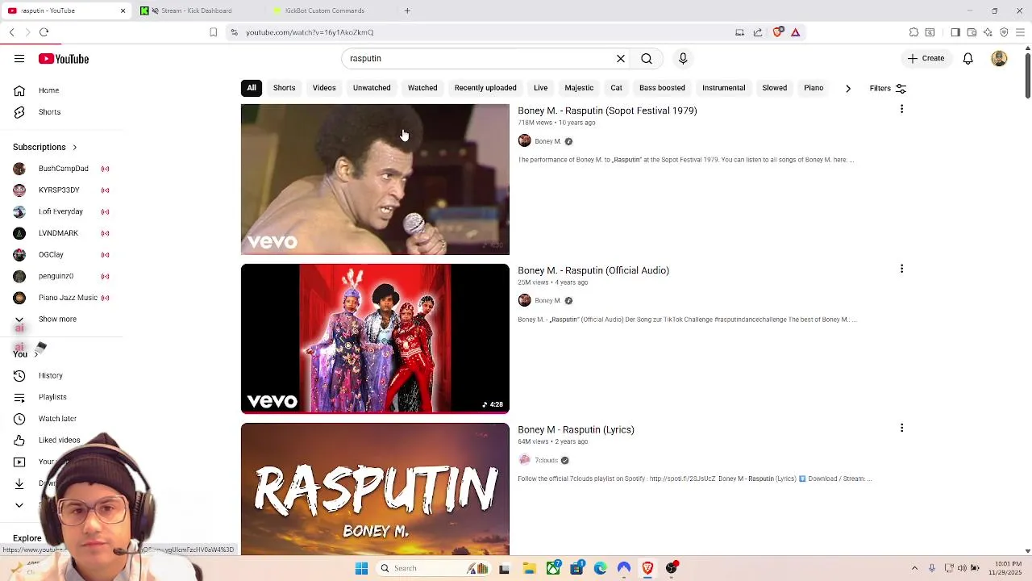This screenshot has height=581, width=1032.
Task: Toggle the browser sidebar panel icon
Action: coord(955,32)
